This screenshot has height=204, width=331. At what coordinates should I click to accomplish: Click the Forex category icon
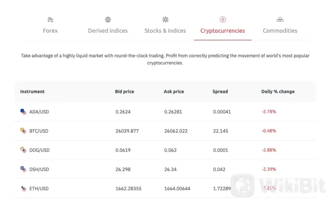[50, 20]
